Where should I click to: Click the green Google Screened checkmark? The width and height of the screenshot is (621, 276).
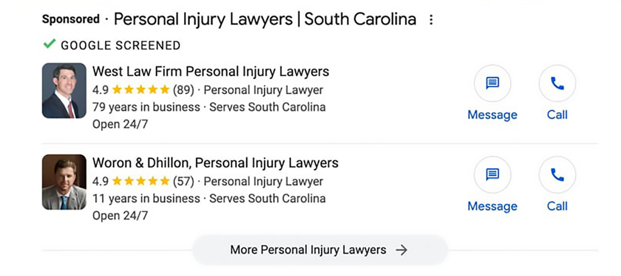click(x=50, y=44)
